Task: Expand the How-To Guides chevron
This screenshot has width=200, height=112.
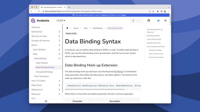Action: tap(59, 81)
